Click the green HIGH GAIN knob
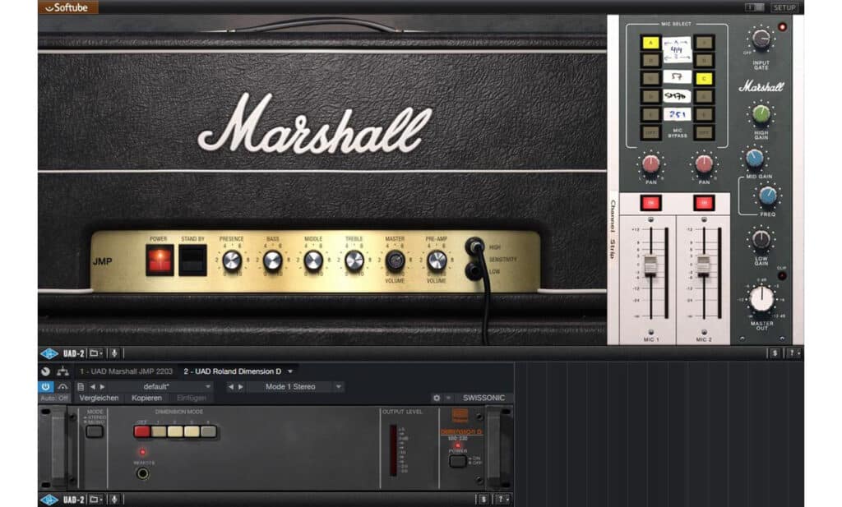Viewport: 842px width, 507px height. coord(761,114)
